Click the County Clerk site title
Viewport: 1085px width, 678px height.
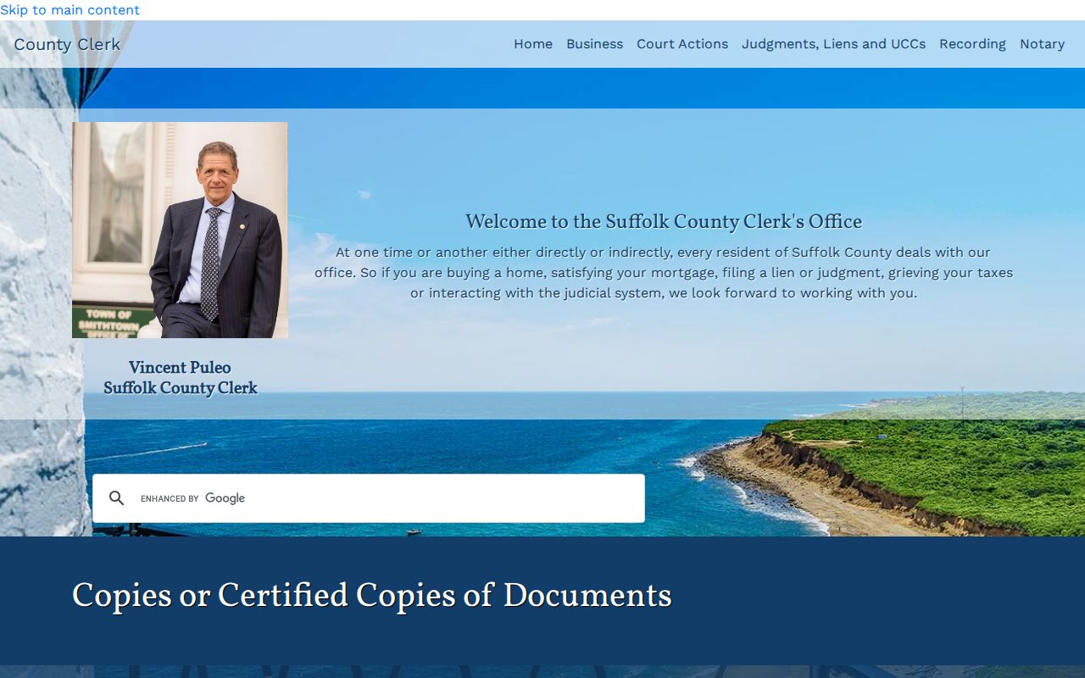click(67, 45)
